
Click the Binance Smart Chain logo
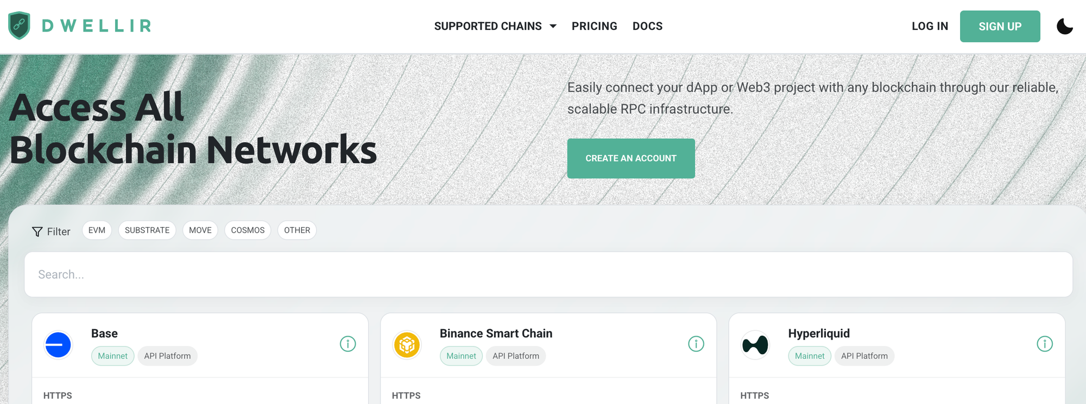[407, 345]
